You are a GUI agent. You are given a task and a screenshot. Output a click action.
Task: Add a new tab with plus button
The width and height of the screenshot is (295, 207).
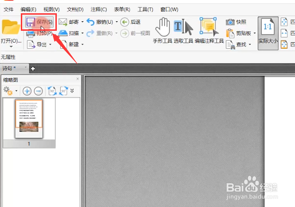coord(33,69)
